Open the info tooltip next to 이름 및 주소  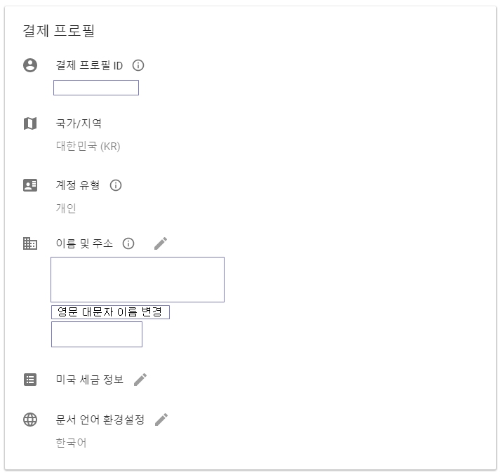[x=128, y=243]
